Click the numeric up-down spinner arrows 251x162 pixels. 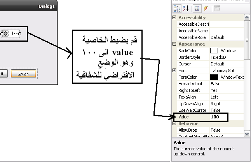pos(6,34)
